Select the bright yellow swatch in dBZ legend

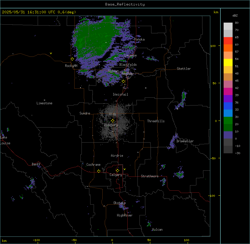click(228, 62)
